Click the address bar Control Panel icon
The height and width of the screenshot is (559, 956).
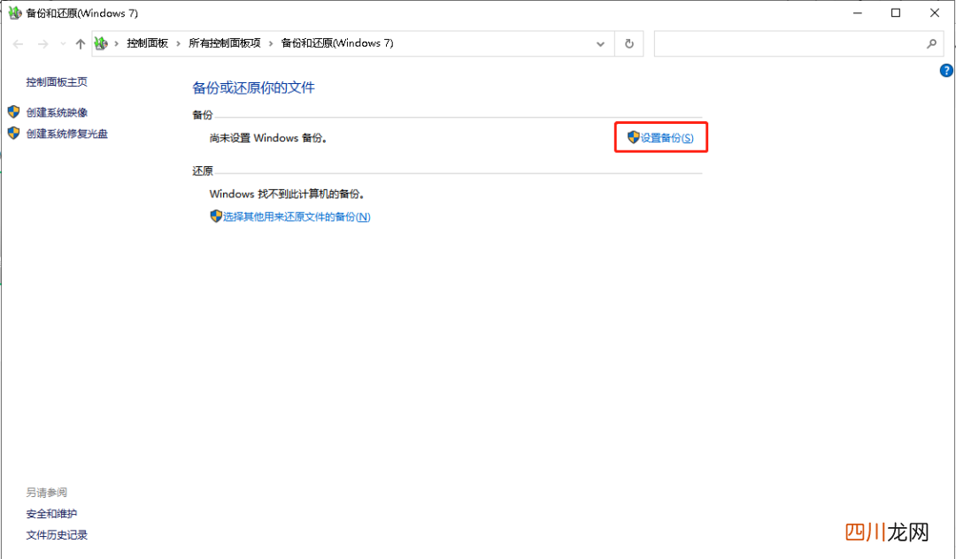point(101,43)
